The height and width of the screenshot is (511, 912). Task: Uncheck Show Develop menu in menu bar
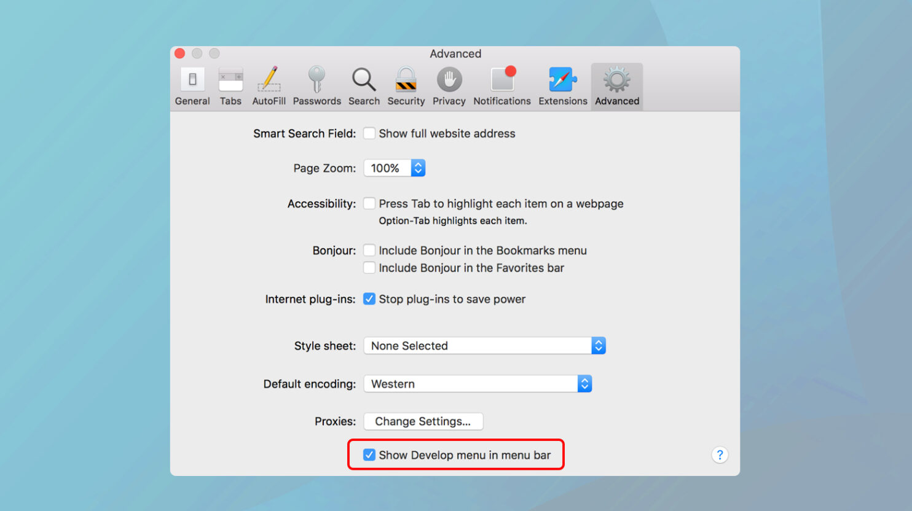pyautogui.click(x=369, y=454)
